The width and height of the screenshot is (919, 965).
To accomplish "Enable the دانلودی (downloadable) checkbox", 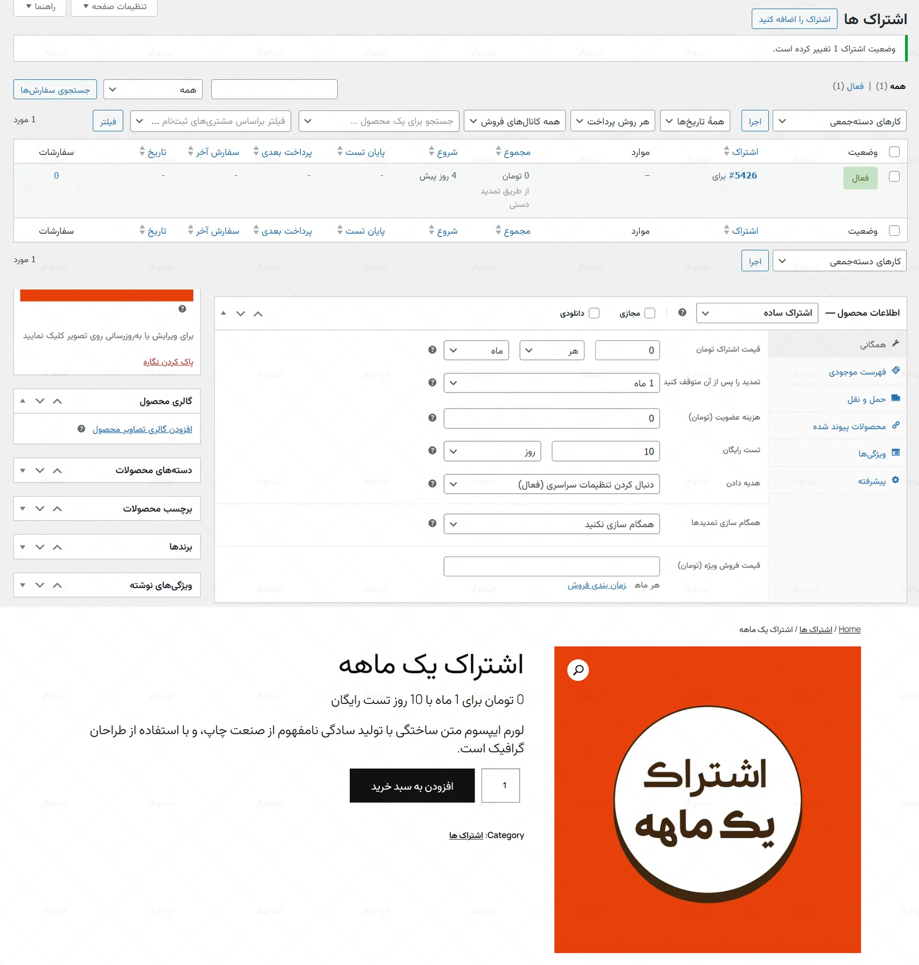I will click(x=594, y=313).
